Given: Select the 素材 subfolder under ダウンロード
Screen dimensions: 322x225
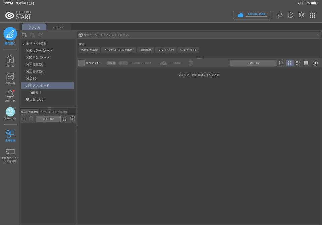Looking at the screenshot, I should click(x=36, y=93).
